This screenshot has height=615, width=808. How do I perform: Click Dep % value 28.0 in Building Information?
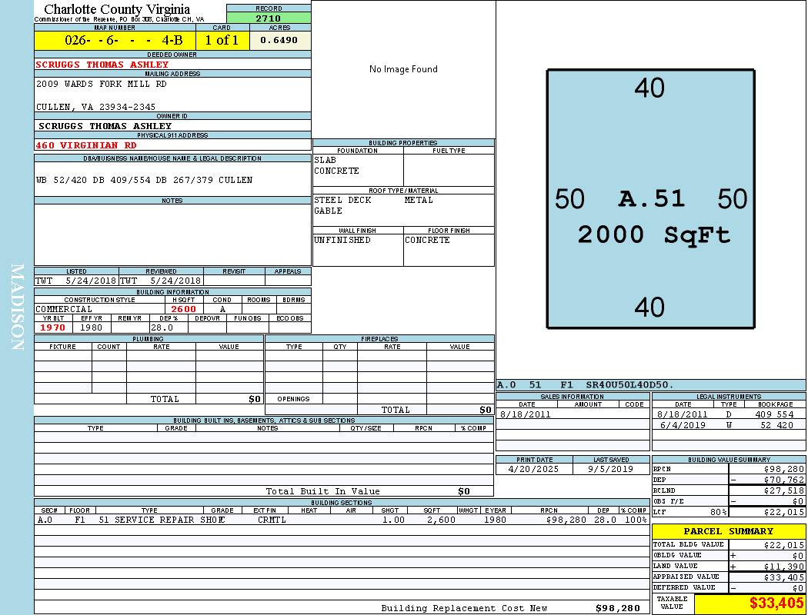point(162,327)
